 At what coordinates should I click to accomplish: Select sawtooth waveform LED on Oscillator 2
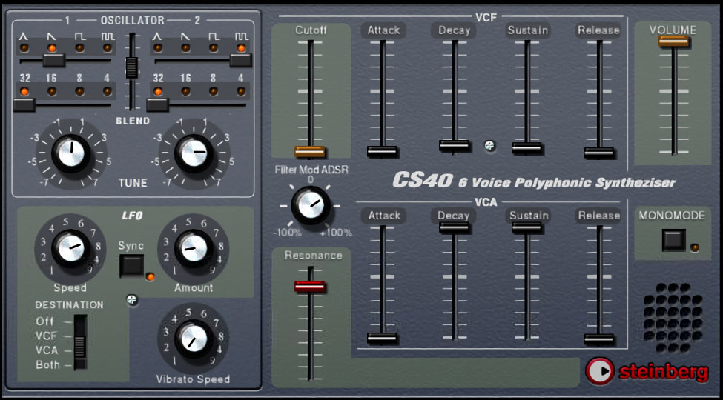[x=185, y=48]
